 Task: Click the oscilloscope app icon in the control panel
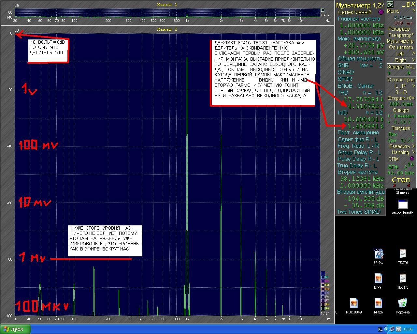390,5
